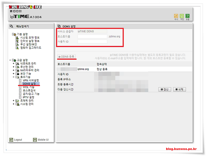206x156 pixels.
Task: Click the Logout link
Action: [x=18, y=140]
